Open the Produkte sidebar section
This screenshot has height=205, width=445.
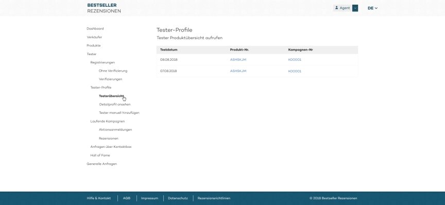point(94,45)
